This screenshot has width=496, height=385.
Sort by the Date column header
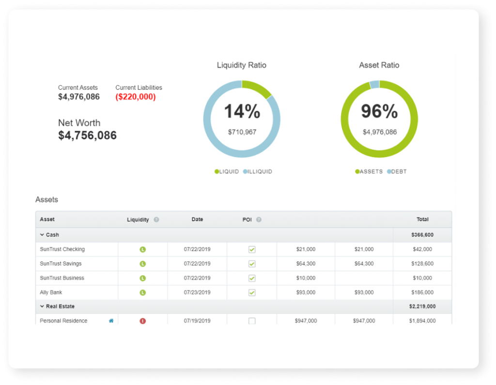(197, 219)
